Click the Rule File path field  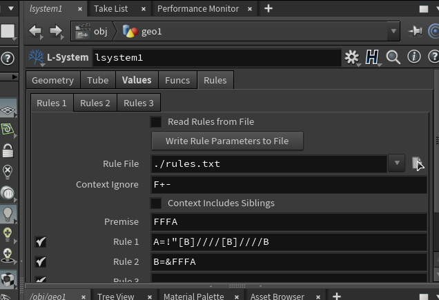tap(269, 163)
